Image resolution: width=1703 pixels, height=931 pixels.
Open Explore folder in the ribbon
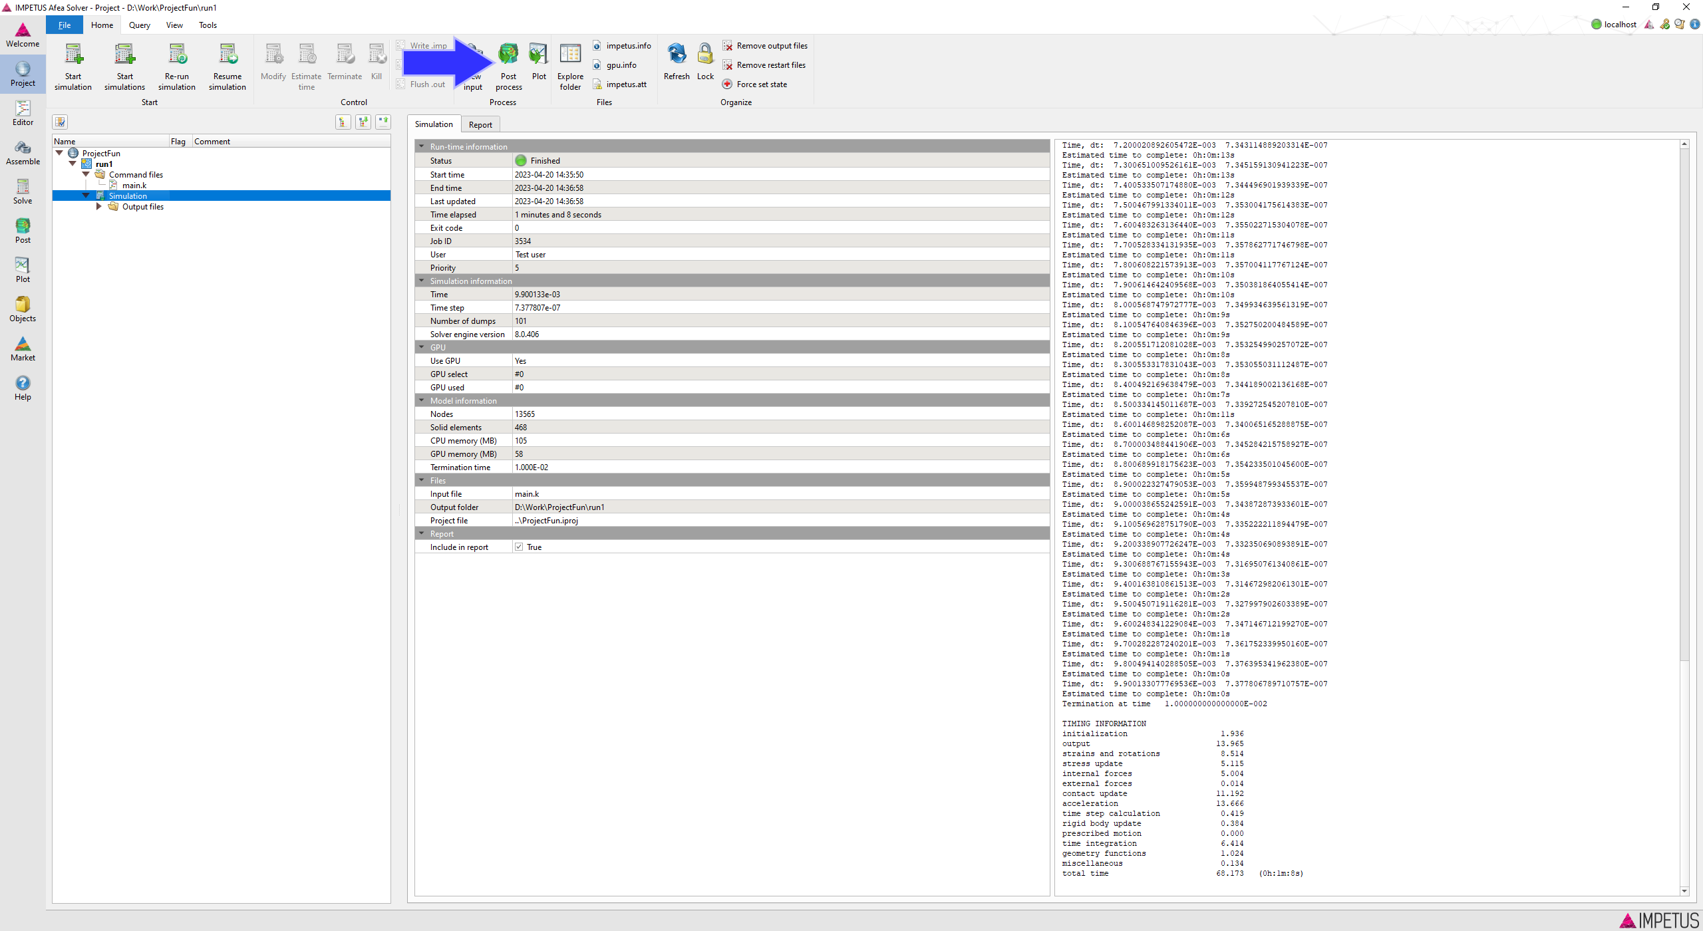570,66
